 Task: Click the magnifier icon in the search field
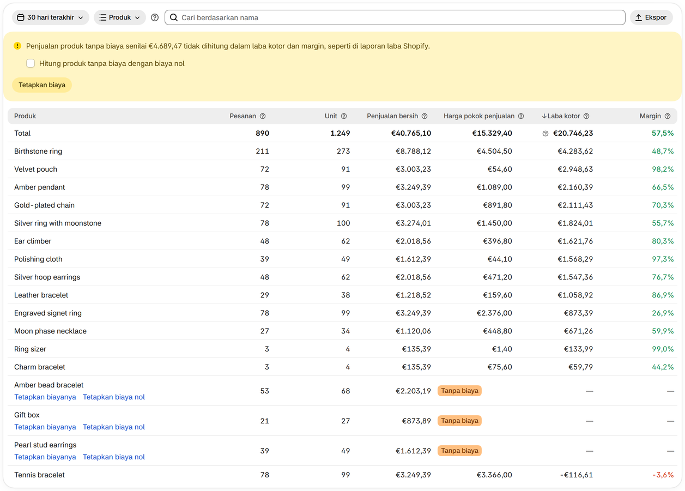point(174,17)
